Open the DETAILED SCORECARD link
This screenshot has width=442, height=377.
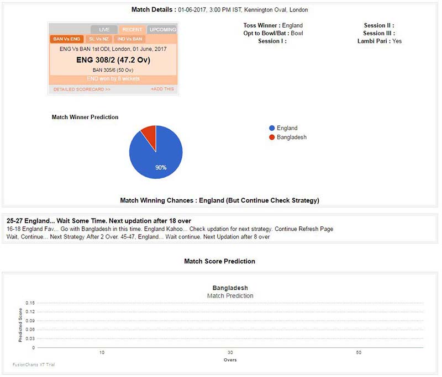(x=82, y=89)
